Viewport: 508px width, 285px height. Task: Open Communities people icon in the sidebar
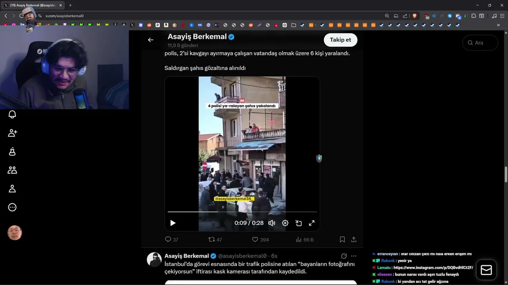(x=12, y=170)
